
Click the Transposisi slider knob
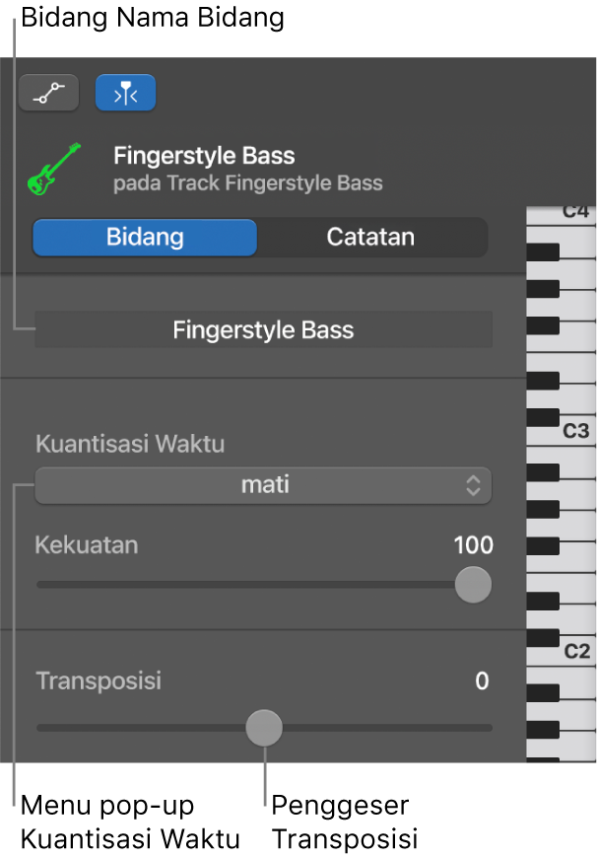point(264,727)
